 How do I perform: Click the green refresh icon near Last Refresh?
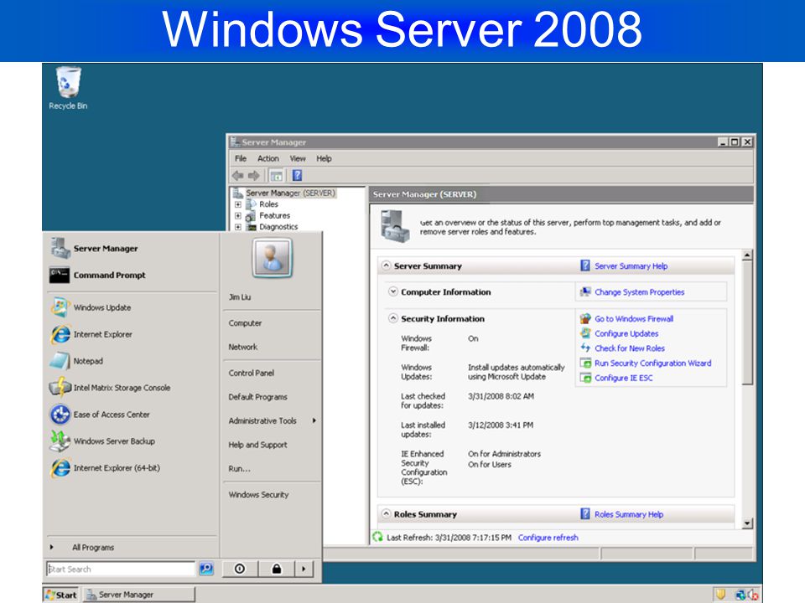pos(378,537)
